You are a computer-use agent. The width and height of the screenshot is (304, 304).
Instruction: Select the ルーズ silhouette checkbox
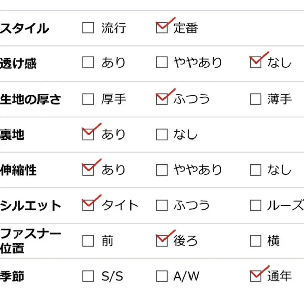coord(256,205)
